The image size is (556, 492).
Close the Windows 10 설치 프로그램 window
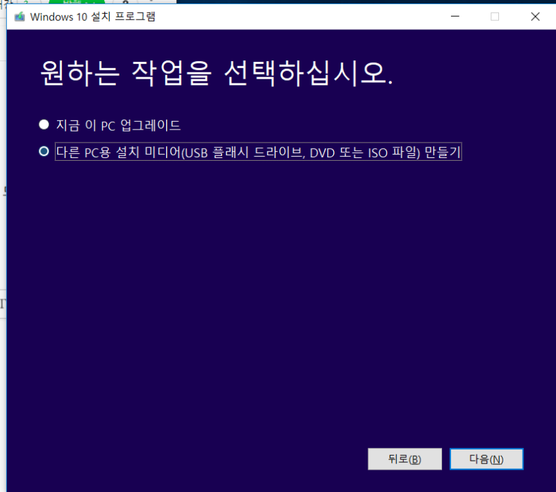click(x=535, y=16)
